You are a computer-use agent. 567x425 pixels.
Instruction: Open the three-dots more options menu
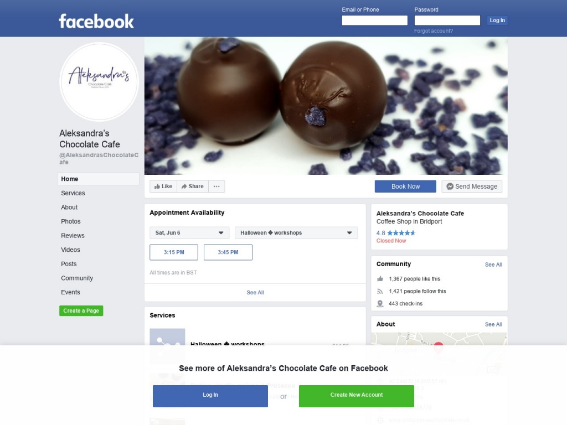217,186
